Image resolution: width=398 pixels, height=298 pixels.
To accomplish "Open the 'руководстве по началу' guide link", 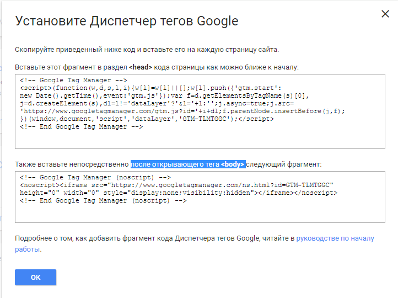I will 335,238.
